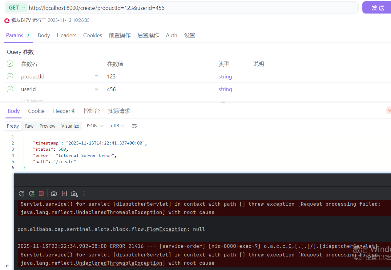The width and height of the screenshot is (391, 270).
Task: Click the rerun in debug mode icon
Action: [x=31, y=193]
